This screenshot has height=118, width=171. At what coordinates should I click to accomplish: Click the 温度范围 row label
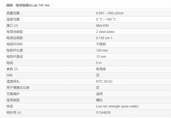(13, 19)
